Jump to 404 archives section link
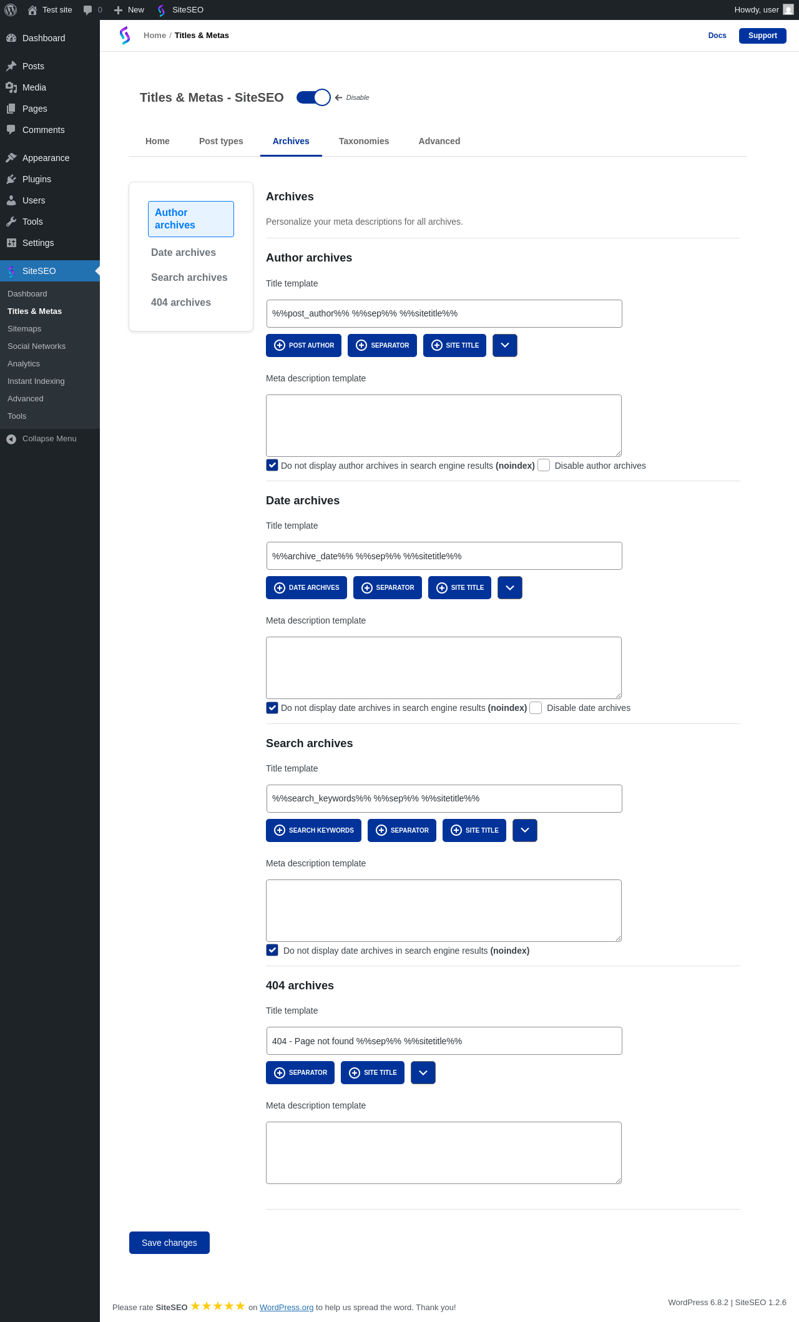 [x=181, y=302]
